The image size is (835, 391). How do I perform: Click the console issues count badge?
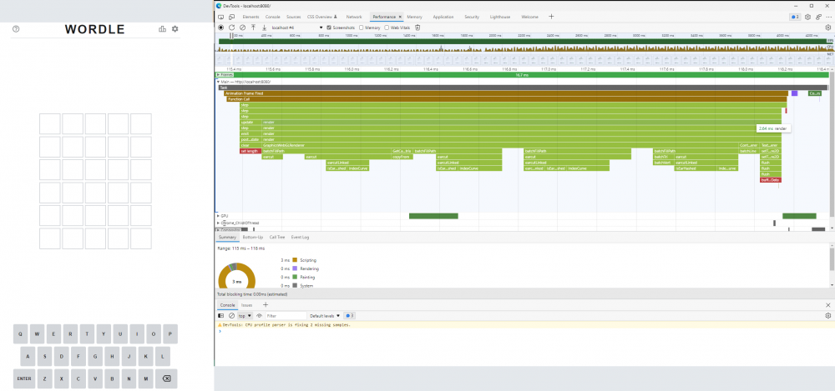(x=349, y=315)
